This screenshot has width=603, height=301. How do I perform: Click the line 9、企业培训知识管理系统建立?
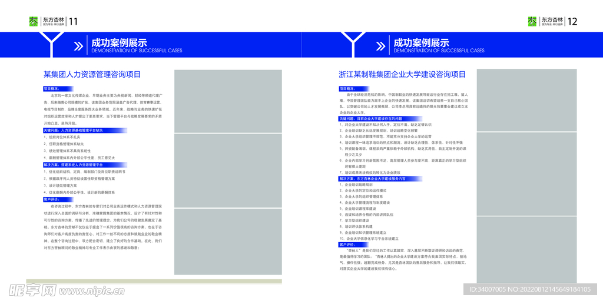pyautogui.click(x=363, y=233)
